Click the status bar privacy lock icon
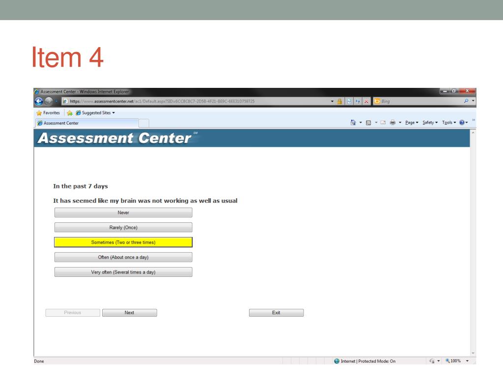The image size is (503, 377). click(432, 361)
